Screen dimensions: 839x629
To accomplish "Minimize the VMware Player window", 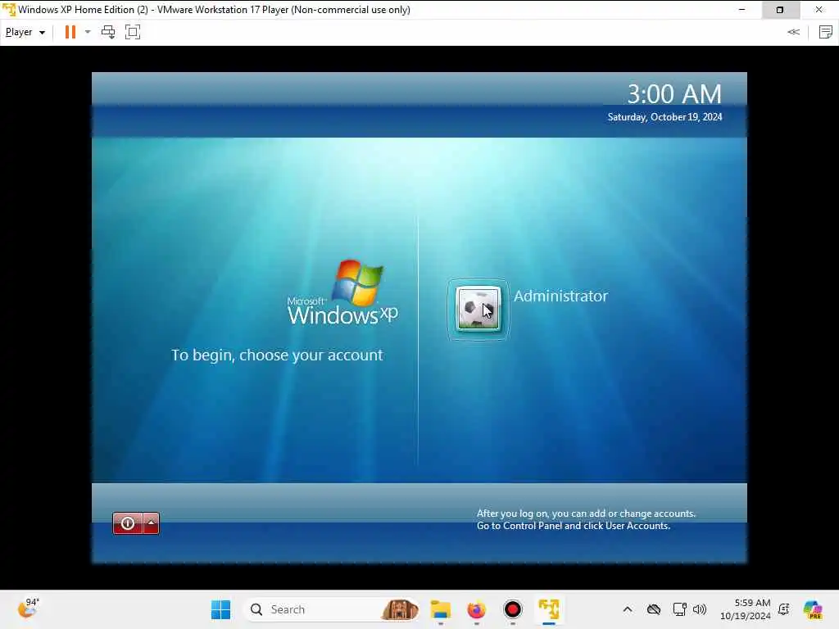I will 741,10.
